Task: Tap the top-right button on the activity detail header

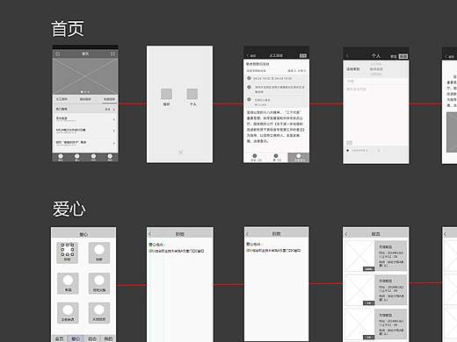Action: click(x=303, y=55)
